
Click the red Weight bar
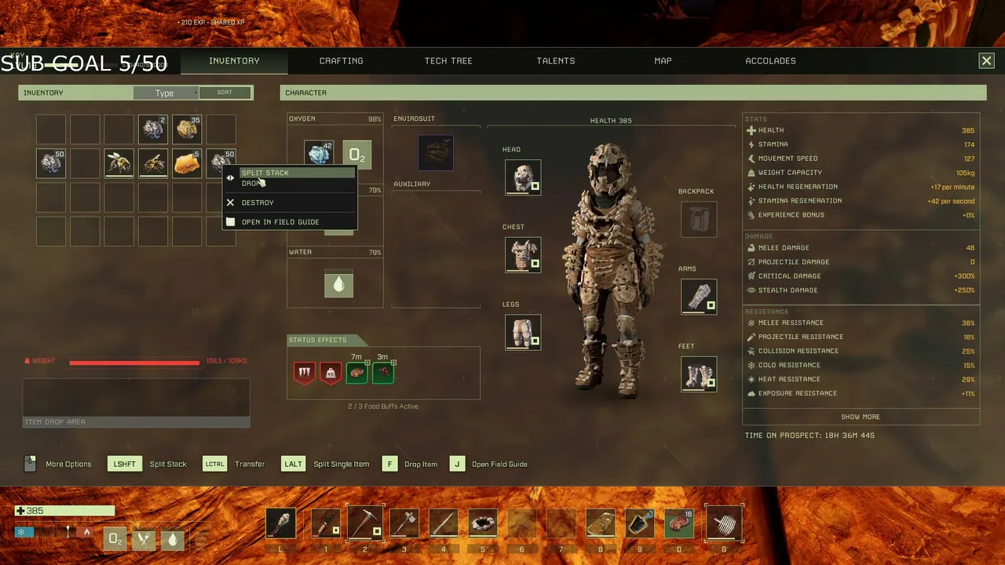pyautogui.click(x=134, y=362)
